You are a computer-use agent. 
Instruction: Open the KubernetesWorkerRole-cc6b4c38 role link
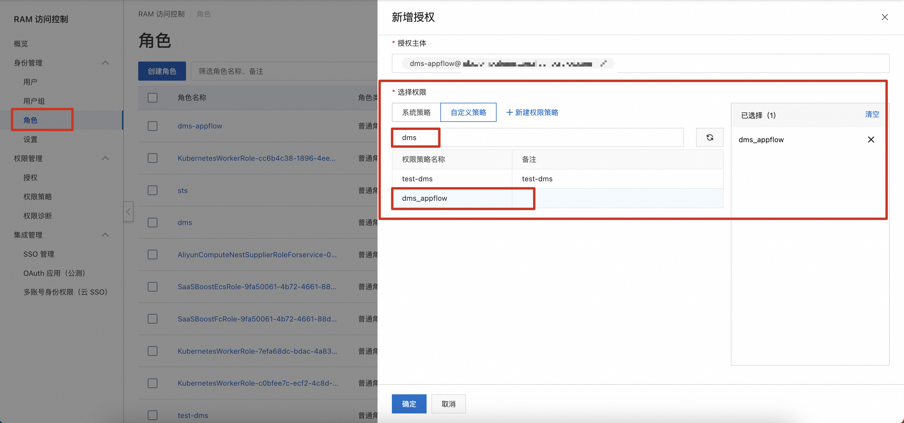coord(256,158)
